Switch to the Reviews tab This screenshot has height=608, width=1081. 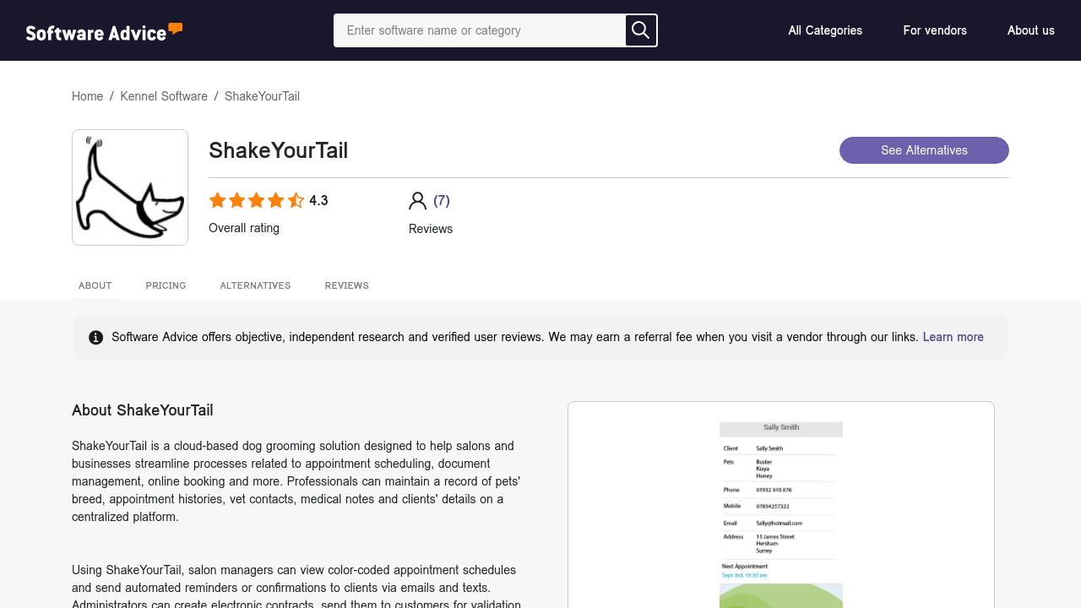(x=346, y=285)
